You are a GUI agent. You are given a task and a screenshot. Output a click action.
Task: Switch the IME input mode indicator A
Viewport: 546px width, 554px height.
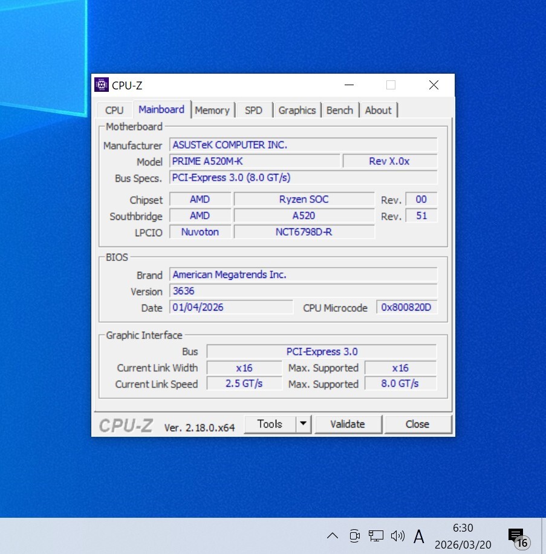pos(418,536)
